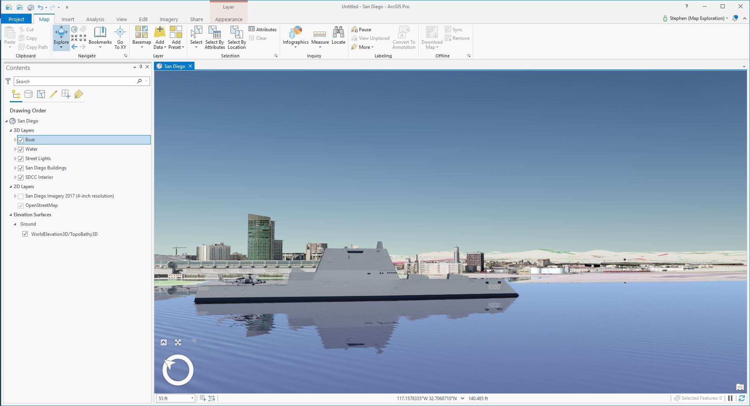Click Copy Path in Clipboard group
This screenshot has width=750, height=406.
pyautogui.click(x=33, y=47)
